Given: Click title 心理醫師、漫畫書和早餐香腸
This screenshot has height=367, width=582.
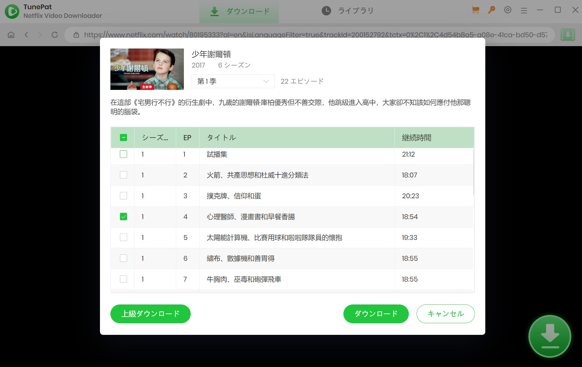Looking at the screenshot, I should [x=251, y=217].
